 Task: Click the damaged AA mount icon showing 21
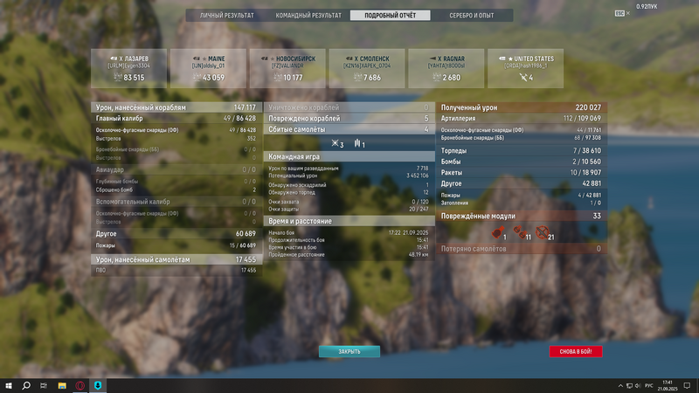coord(542,232)
